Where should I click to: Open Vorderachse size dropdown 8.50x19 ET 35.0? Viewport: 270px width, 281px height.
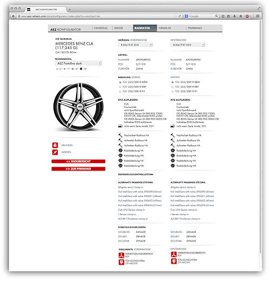136,45
